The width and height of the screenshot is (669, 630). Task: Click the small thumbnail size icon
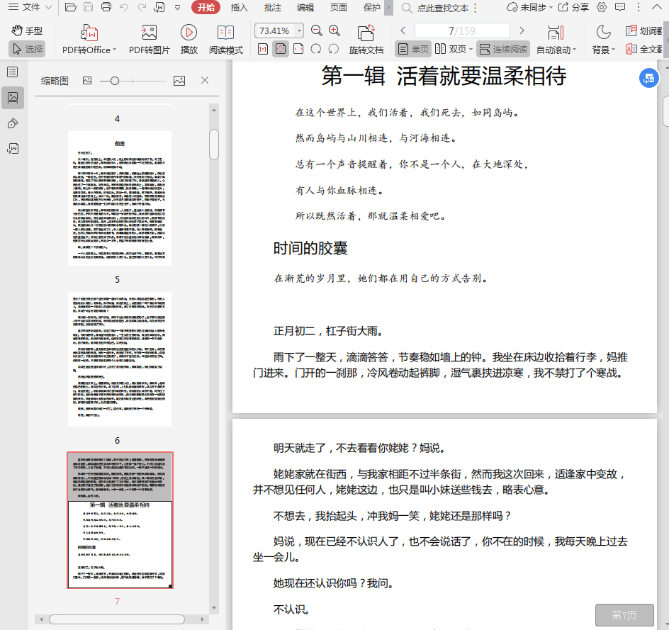pos(87,81)
